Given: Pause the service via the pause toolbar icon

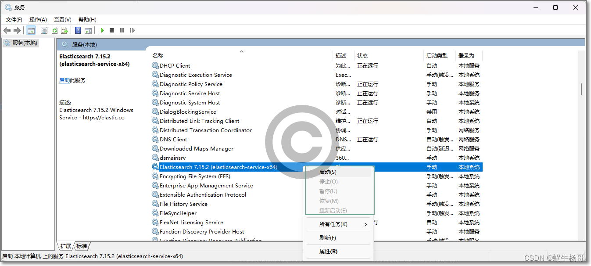Looking at the screenshot, I should coord(122,30).
